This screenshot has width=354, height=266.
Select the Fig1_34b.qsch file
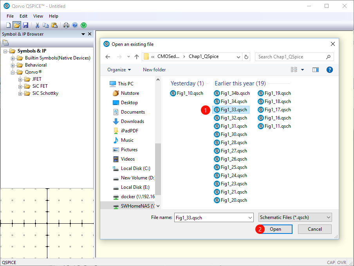point(232,93)
